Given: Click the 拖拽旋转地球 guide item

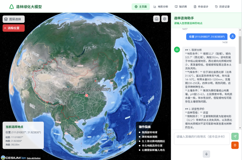Looking at the screenshot, I should click(x=149, y=132).
